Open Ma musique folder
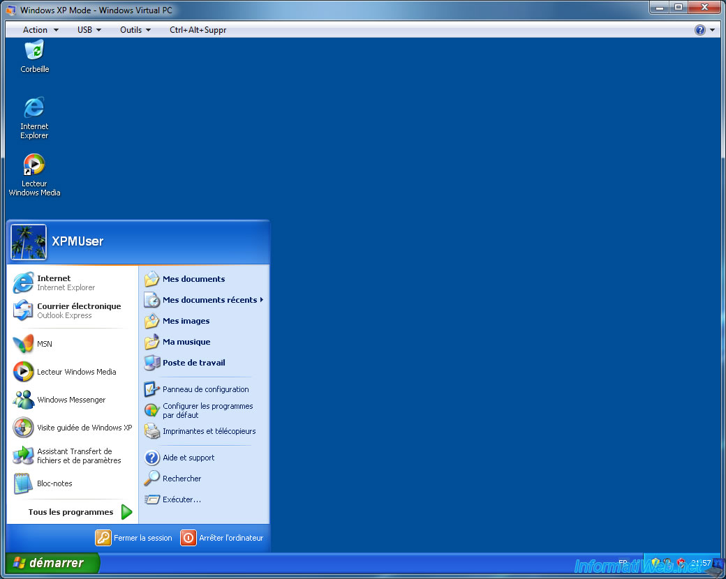Image resolution: width=726 pixels, height=579 pixels. [x=204, y=342]
